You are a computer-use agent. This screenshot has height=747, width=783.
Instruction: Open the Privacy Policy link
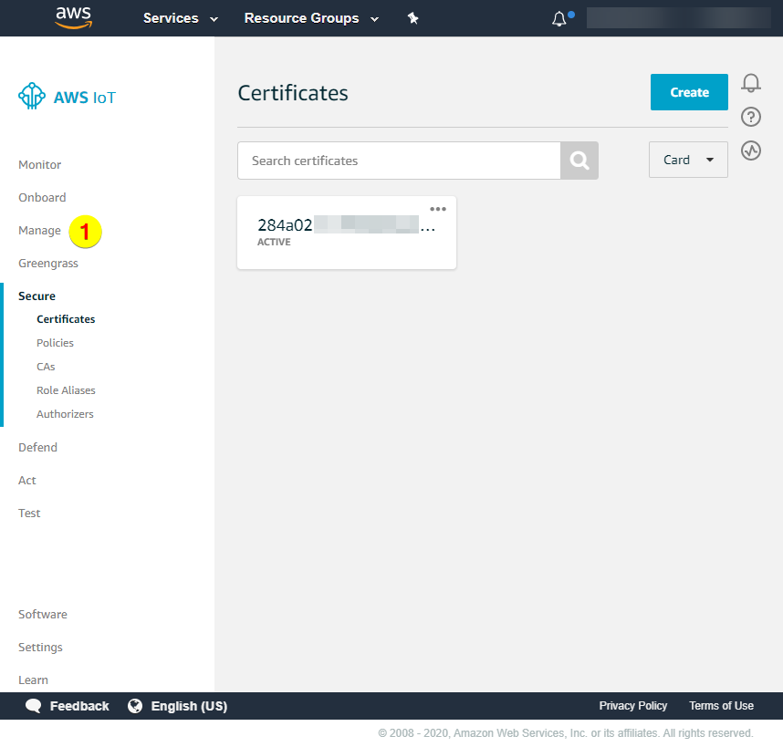[632, 706]
